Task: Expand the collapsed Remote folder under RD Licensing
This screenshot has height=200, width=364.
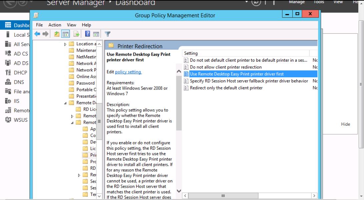Action: 72,116
